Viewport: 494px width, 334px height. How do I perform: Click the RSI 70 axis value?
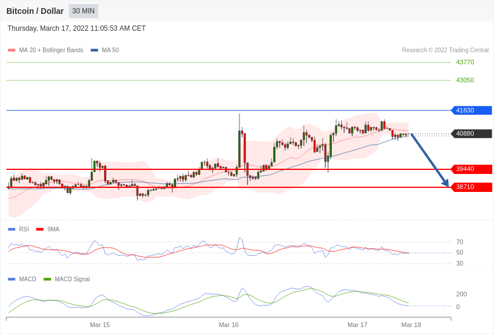pyautogui.click(x=460, y=242)
